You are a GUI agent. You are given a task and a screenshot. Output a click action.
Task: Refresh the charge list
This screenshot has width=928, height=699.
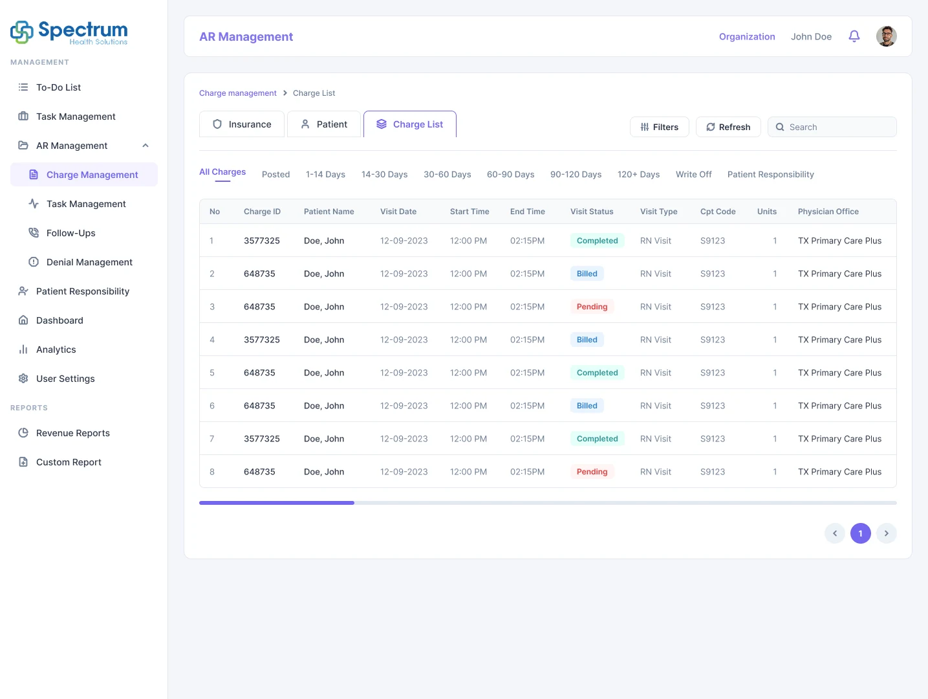pyautogui.click(x=728, y=127)
